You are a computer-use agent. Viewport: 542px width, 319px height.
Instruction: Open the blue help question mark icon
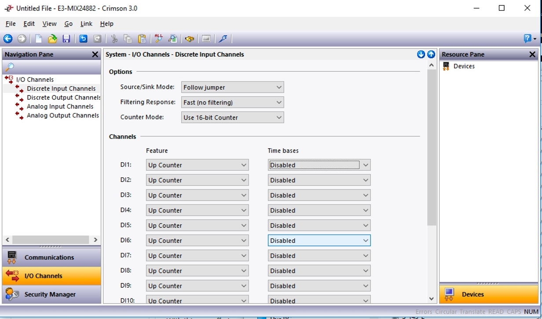tap(528, 39)
